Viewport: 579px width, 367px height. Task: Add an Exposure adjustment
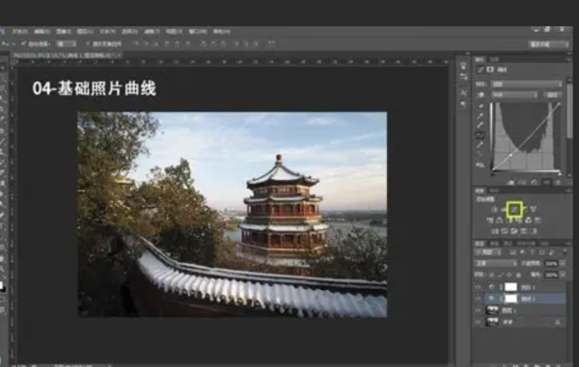[x=525, y=209]
